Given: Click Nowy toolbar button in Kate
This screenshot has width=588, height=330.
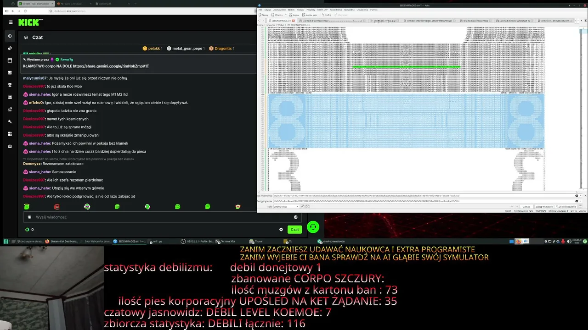Looking at the screenshot, I should (264, 15).
